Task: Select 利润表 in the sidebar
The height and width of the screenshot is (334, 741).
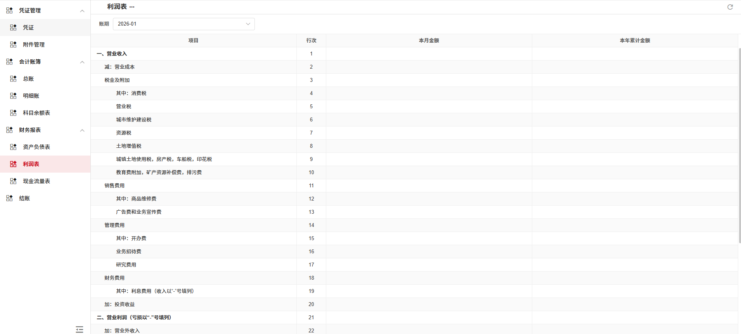Action: point(31,164)
